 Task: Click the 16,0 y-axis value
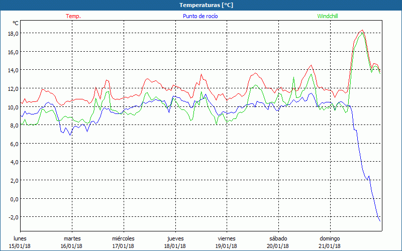click(x=13, y=52)
